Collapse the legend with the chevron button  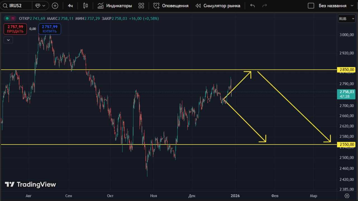(8, 40)
